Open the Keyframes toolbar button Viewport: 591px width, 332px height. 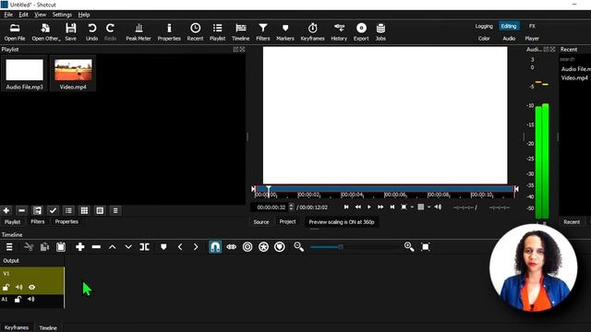(312, 32)
